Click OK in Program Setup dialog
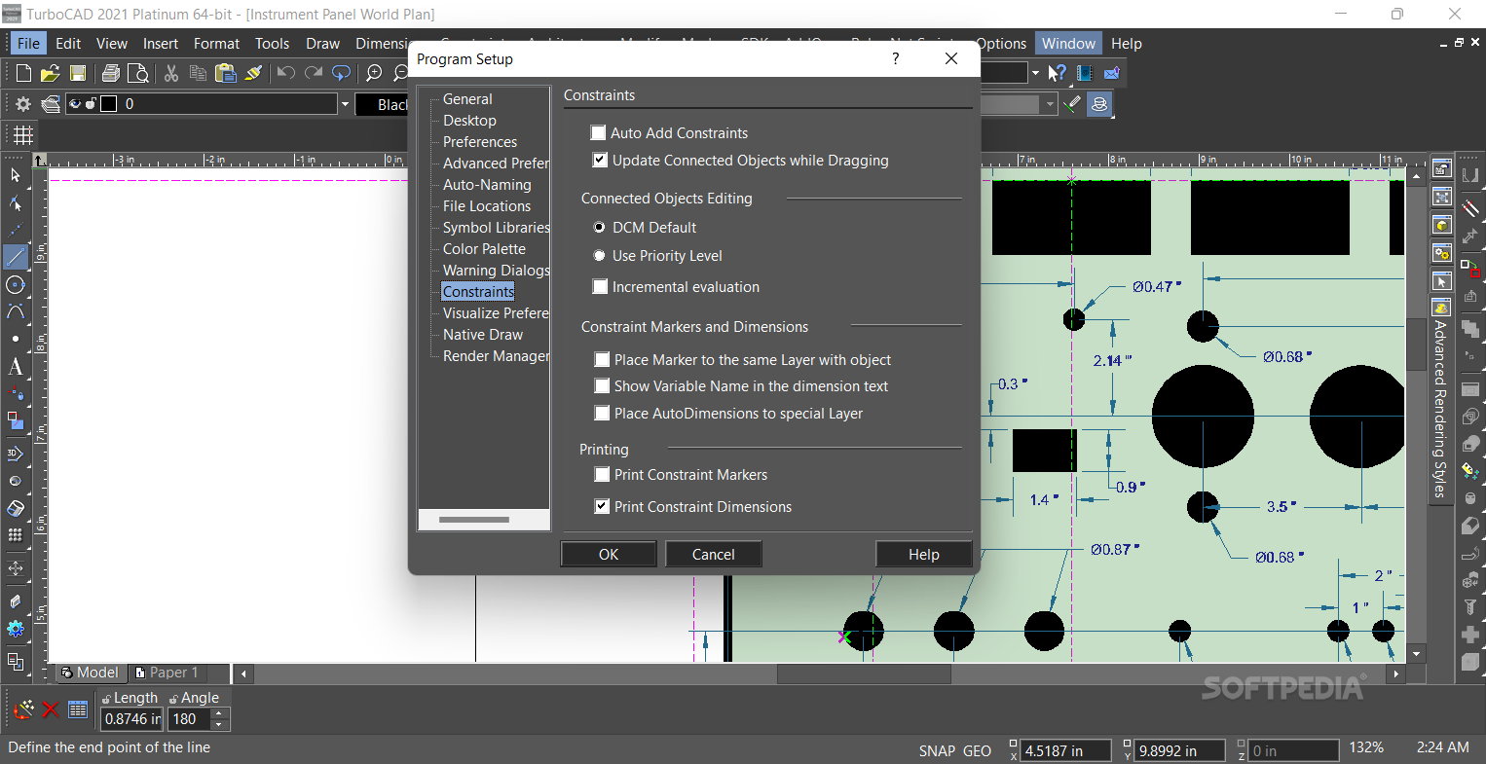This screenshot has height=764, width=1486. coord(609,554)
